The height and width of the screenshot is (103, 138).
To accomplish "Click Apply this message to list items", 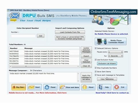I will click(x=86, y=77).
